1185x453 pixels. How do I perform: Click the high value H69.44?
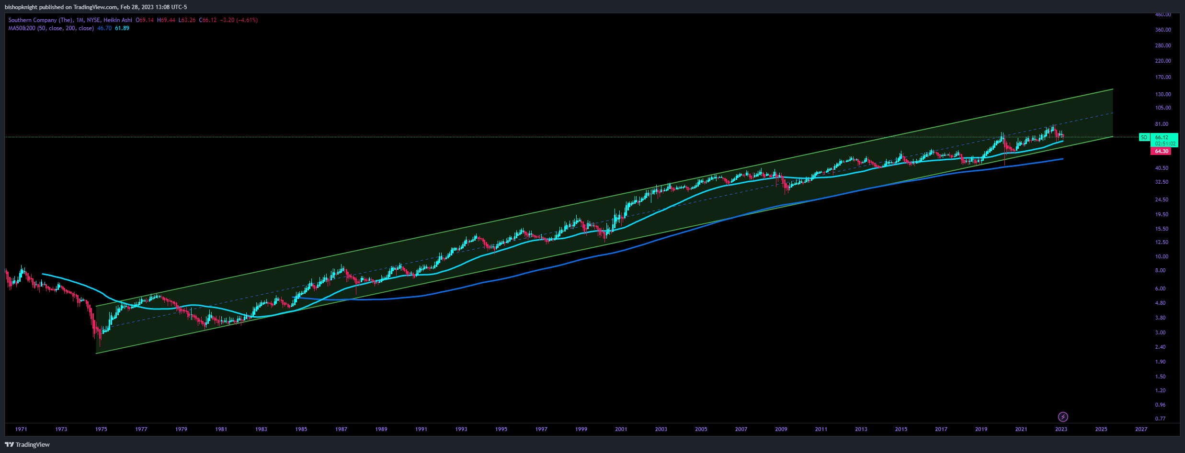(166, 20)
